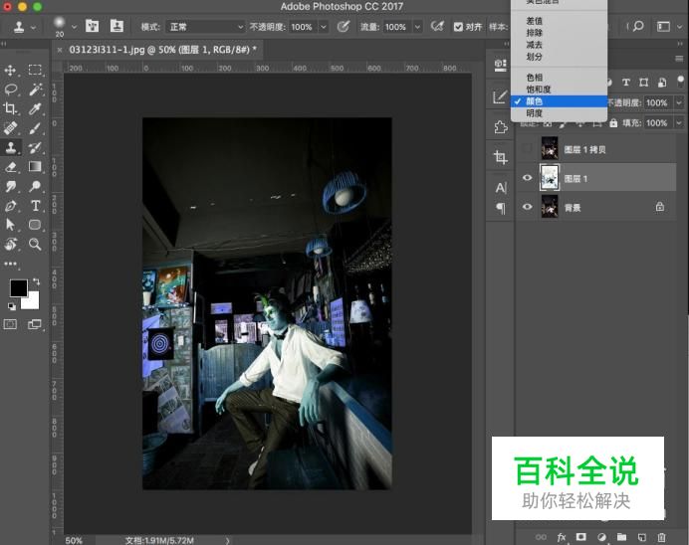Select the Zoom magnifier tool
The height and width of the screenshot is (545, 689).
tap(35, 244)
